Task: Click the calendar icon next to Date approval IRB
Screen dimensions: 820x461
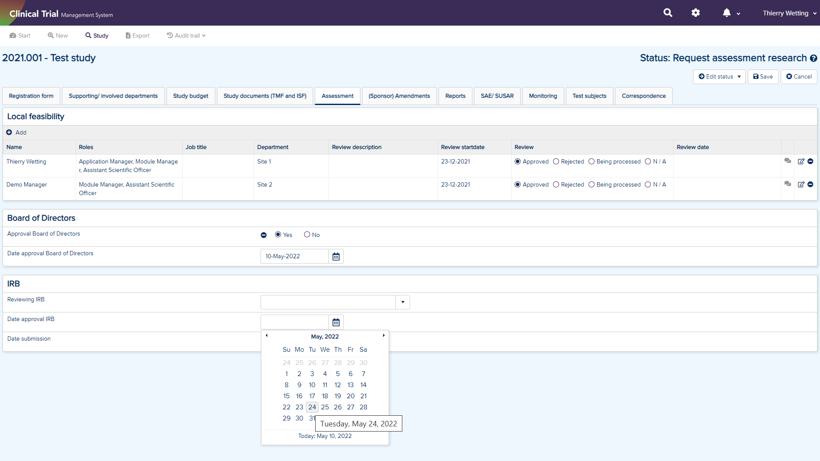Action: (336, 322)
